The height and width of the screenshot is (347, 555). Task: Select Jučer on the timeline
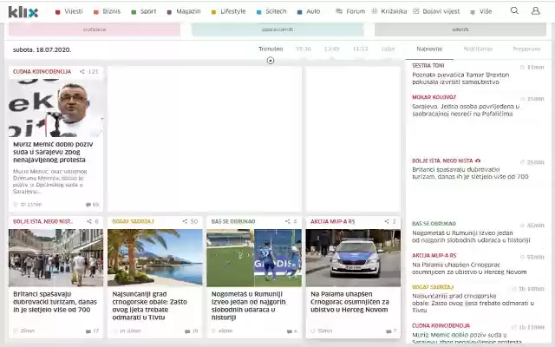[x=388, y=49]
